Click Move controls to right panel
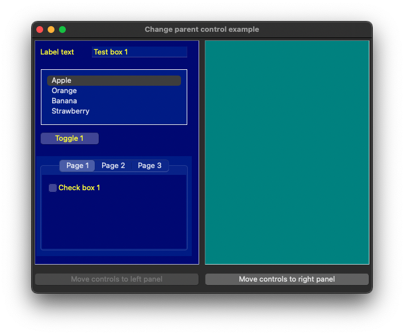Screen dimensions: 404x335 tap(287, 279)
